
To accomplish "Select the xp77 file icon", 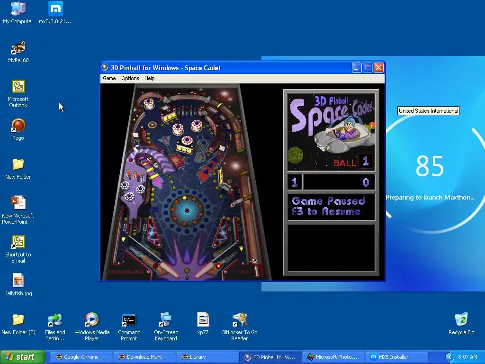I will [203, 324].
